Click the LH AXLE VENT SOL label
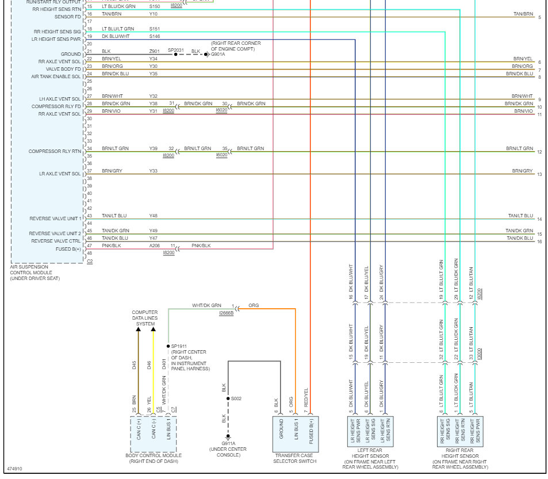This screenshot has width=548, height=479. (60, 99)
